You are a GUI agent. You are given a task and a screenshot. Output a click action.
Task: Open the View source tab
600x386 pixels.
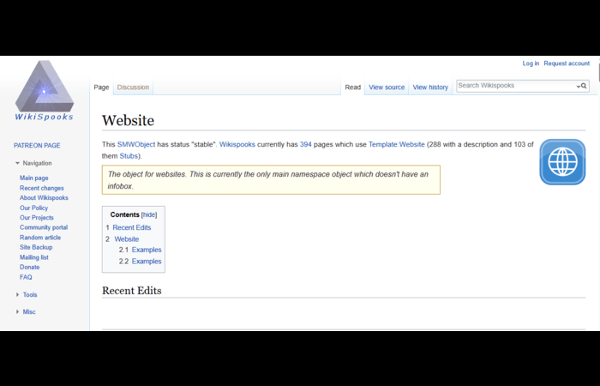pyautogui.click(x=387, y=87)
